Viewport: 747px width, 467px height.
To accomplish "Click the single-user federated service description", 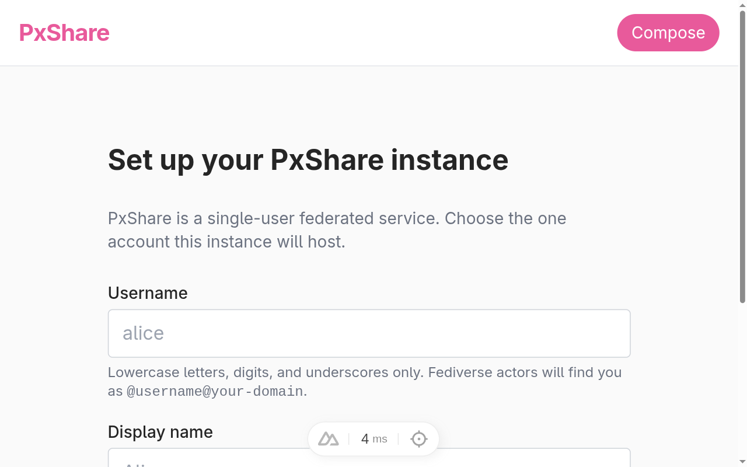I will click(x=337, y=229).
